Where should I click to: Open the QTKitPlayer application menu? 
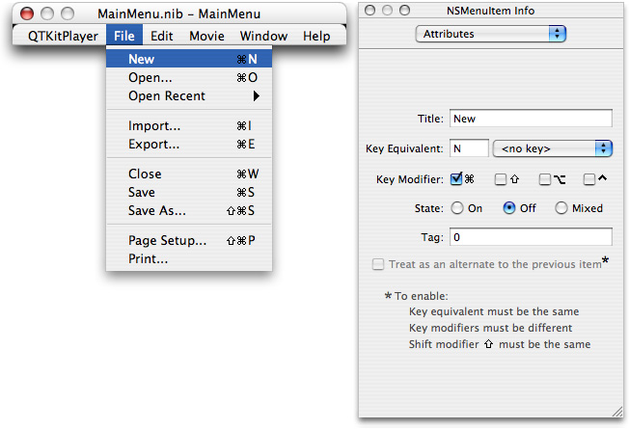pos(63,36)
